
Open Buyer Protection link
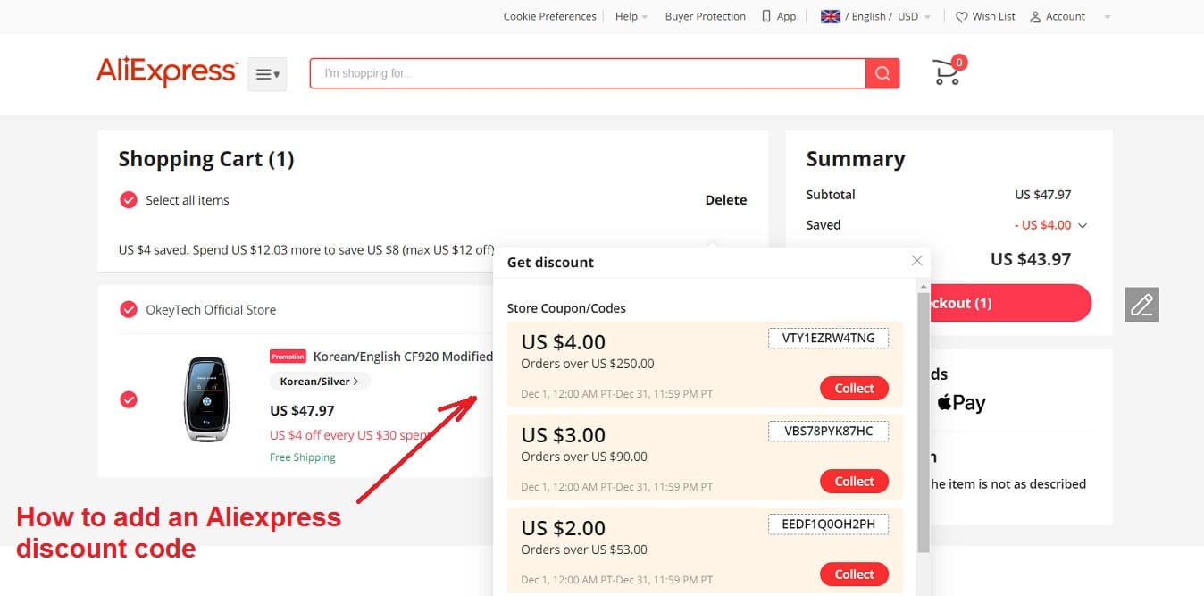click(706, 16)
